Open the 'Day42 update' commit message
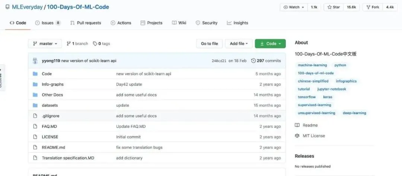 tap(129, 84)
